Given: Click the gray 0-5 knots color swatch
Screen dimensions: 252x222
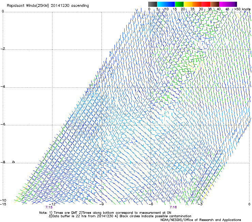Looking at the screenshot, I should 153,4.
